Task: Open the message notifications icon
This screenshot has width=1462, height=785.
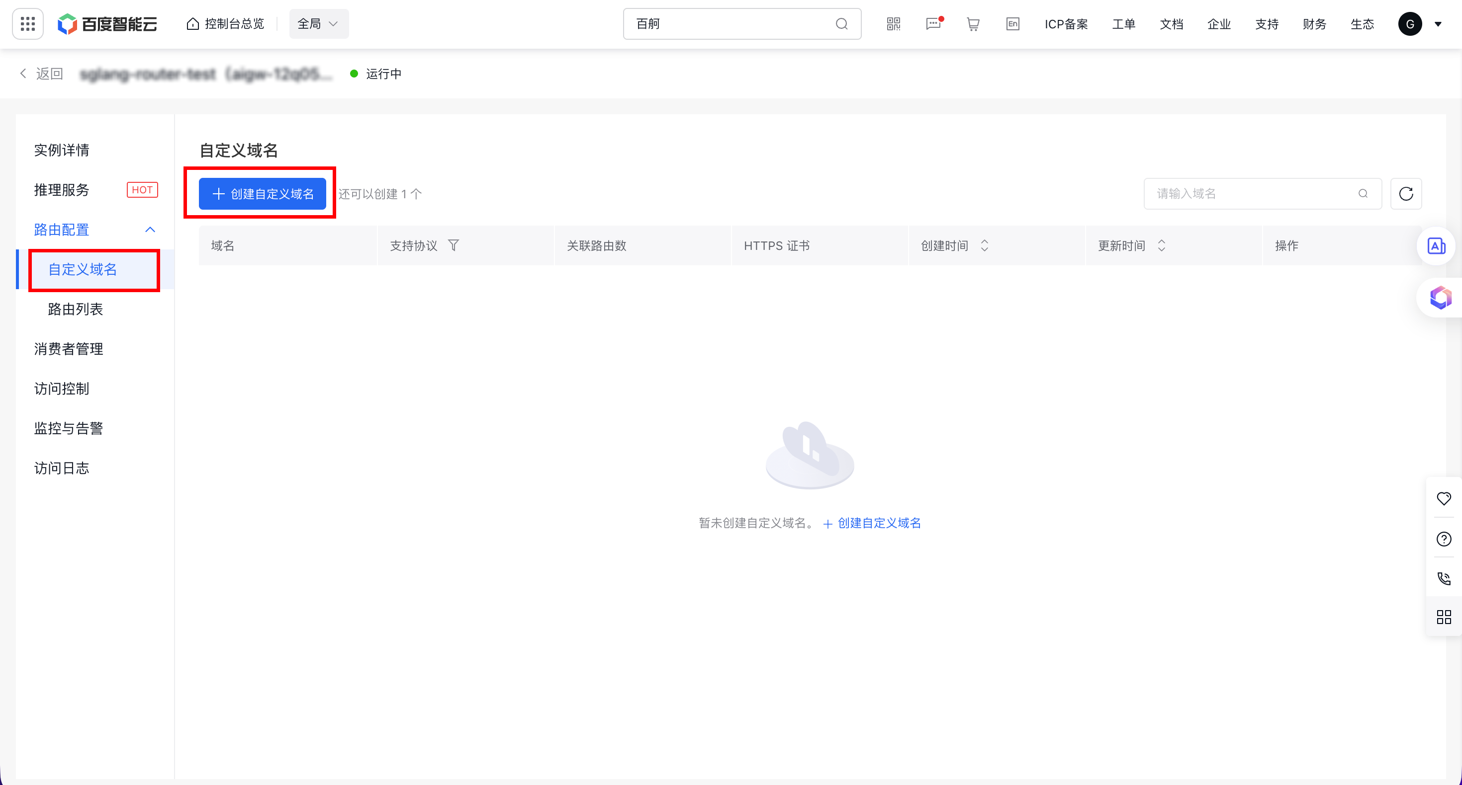Action: pyautogui.click(x=933, y=24)
